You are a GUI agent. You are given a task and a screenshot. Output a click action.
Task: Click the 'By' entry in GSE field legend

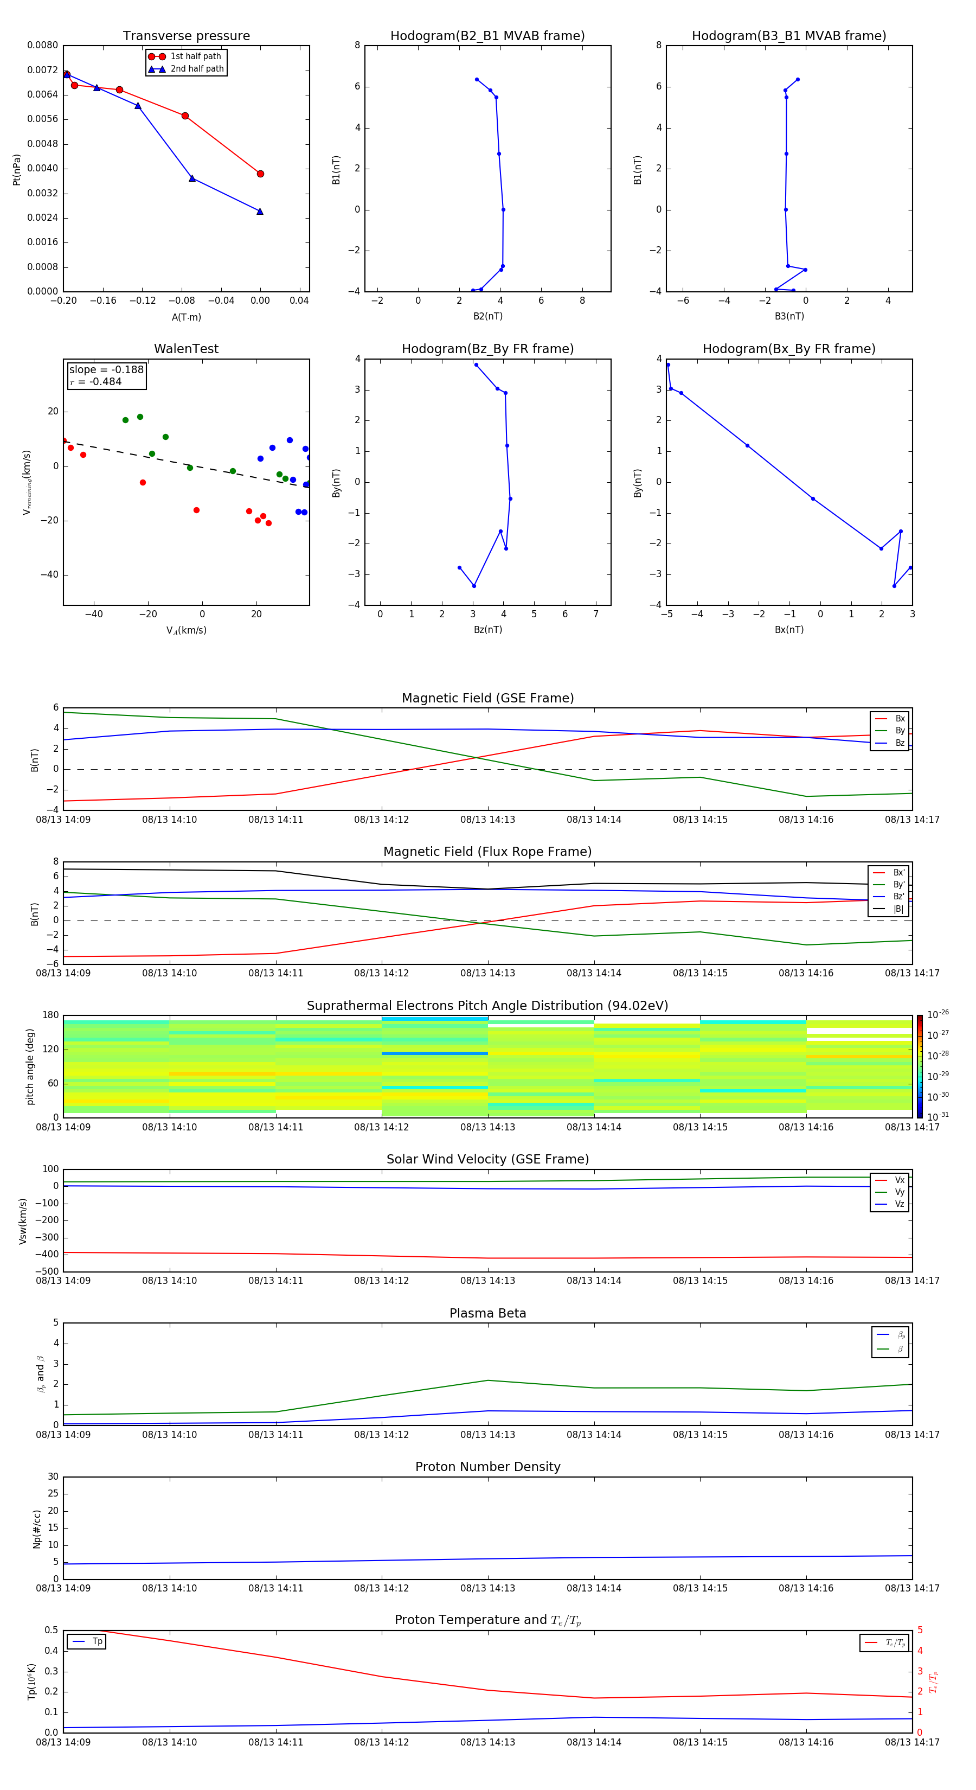point(890,731)
